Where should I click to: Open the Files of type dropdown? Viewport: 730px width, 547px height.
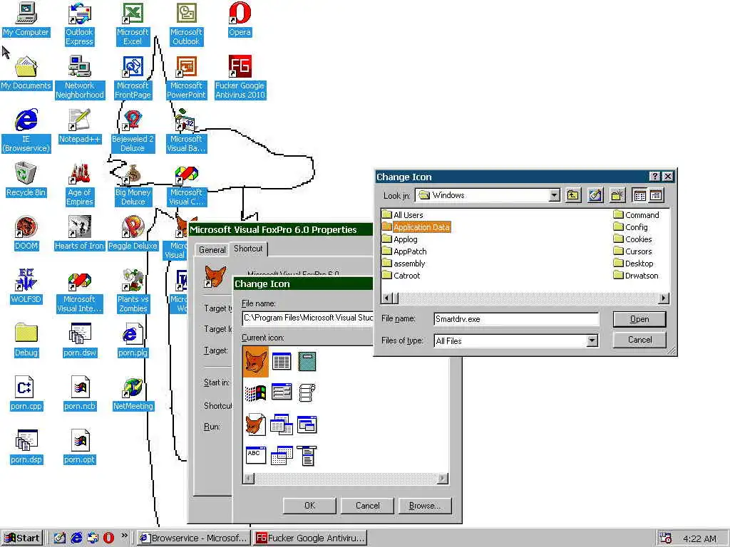(592, 341)
